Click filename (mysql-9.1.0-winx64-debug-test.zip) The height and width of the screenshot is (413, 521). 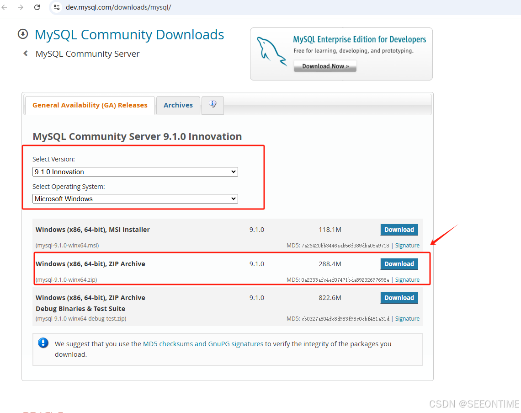pos(81,319)
